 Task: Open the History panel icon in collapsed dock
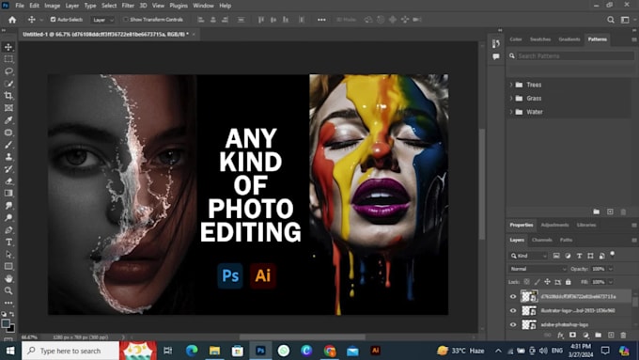coord(496,43)
